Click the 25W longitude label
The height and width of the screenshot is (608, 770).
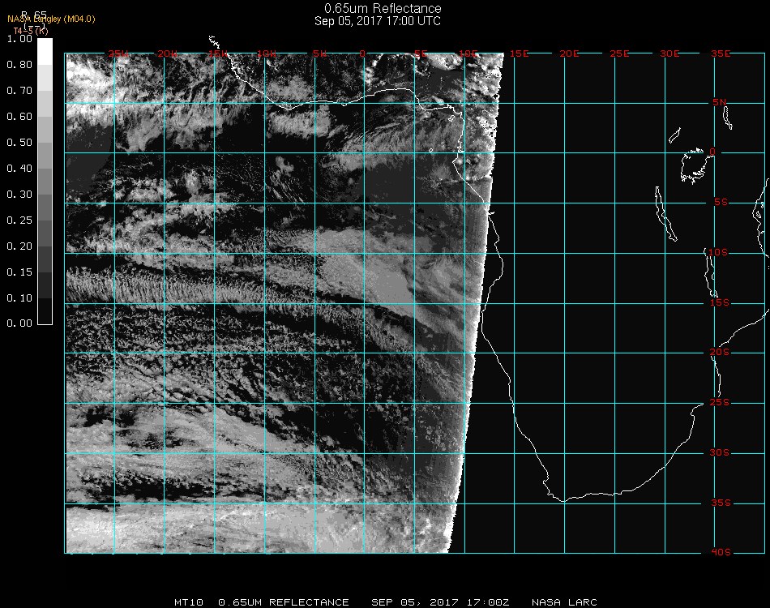click(x=118, y=54)
